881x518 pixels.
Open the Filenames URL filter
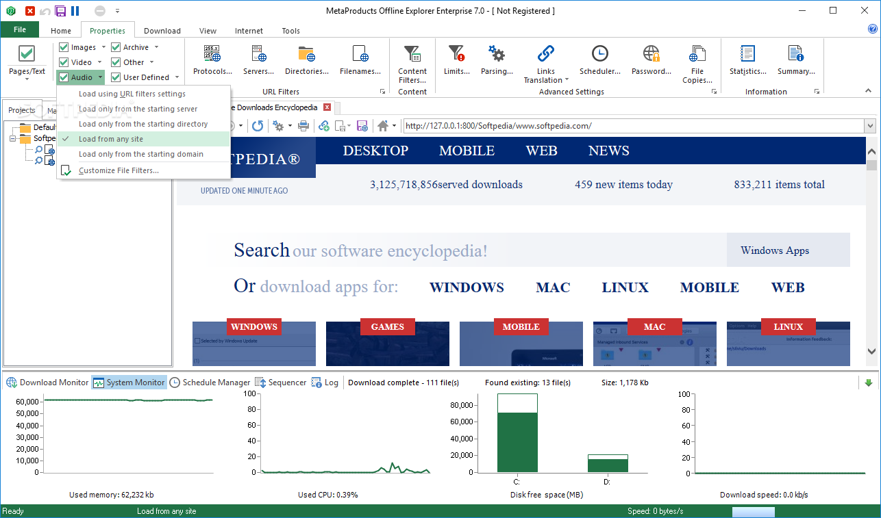(360, 60)
